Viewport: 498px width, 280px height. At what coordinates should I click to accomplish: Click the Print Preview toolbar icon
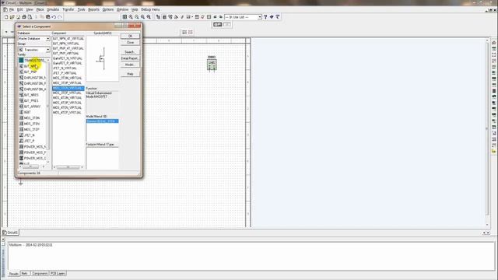click(30, 17)
